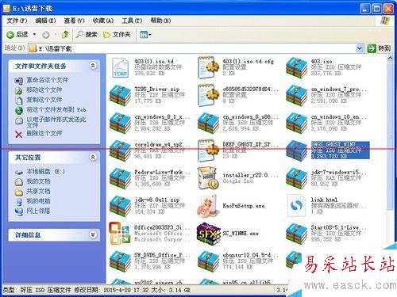The width and height of the screenshot is (397, 297).
Task: Select the Office2003SP3 installer icon
Action: [x=120, y=234]
